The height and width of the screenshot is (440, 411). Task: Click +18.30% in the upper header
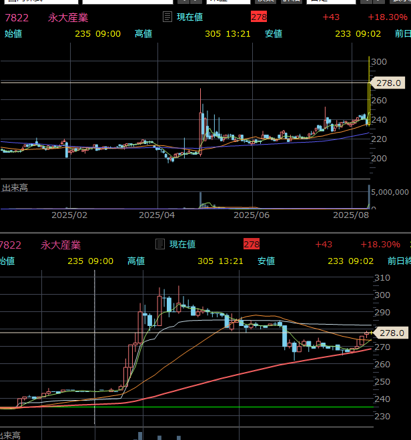click(x=388, y=17)
